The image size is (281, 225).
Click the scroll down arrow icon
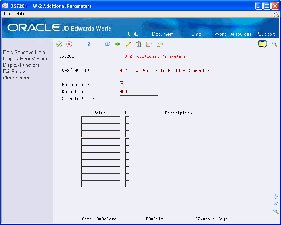click(276, 203)
